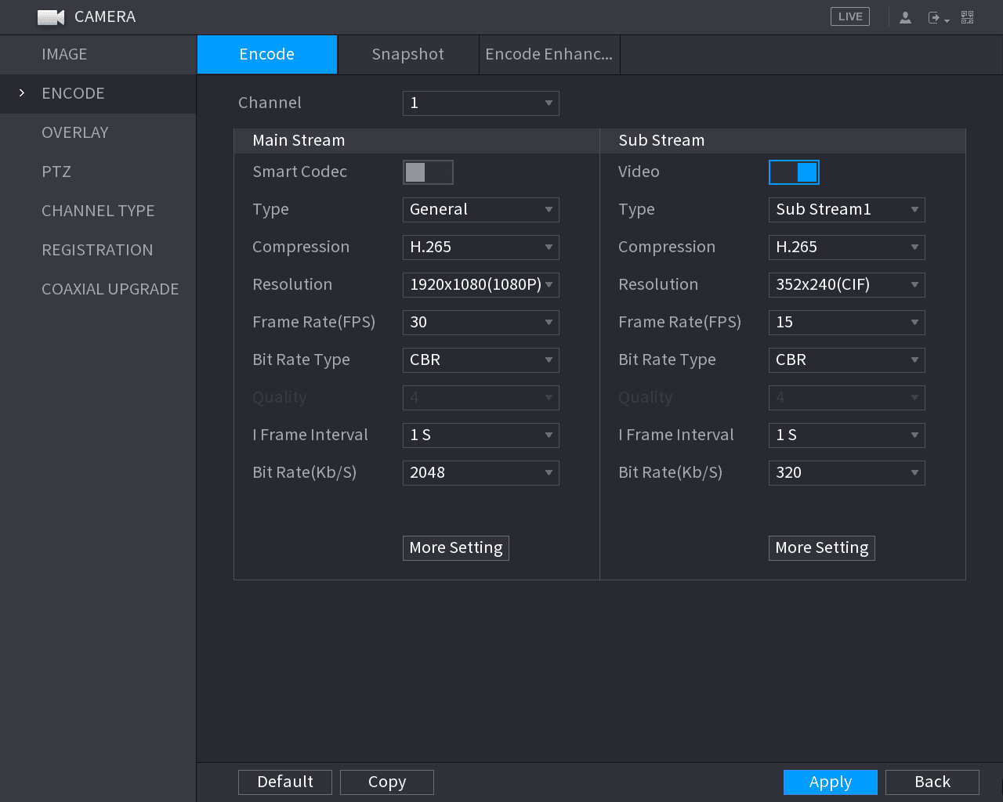Screen dimensions: 1003x802
Task: Click Main Stream More Setting button
Action: click(x=456, y=548)
